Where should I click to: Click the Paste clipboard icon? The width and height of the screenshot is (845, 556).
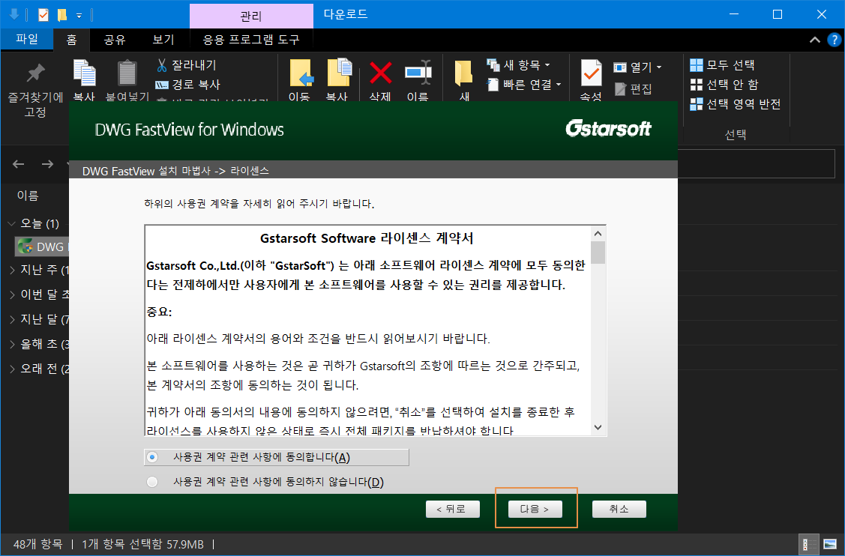point(127,73)
